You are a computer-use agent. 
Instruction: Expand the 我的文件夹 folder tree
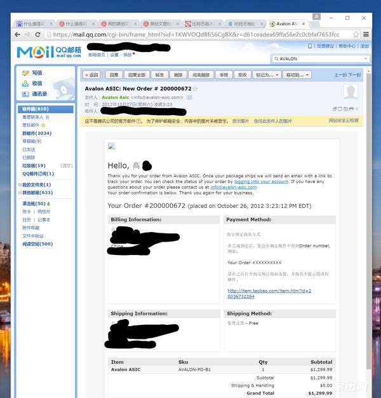coord(20,184)
